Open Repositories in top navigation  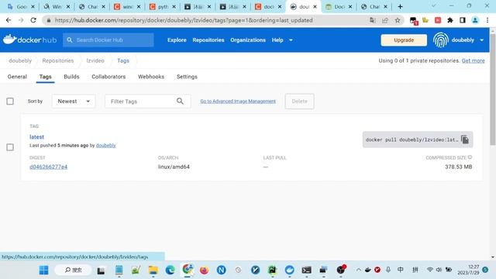coord(208,40)
